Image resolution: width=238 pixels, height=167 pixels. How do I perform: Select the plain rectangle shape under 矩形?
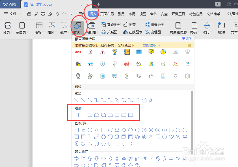pyautogui.click(x=76, y=115)
